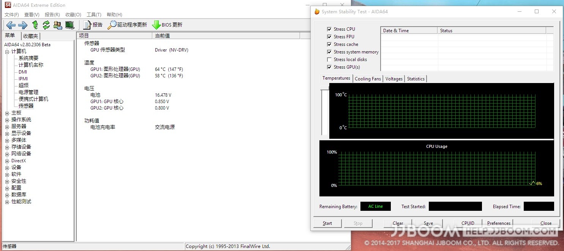
Task: Disable the Stress GPU(s) checkbox
Action: 329,67
